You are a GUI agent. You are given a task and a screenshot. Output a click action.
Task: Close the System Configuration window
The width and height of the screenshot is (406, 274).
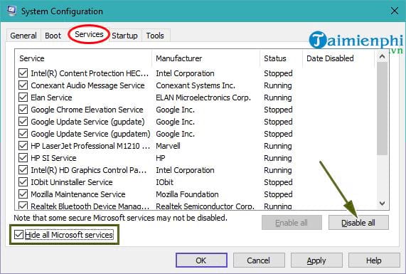(395, 11)
